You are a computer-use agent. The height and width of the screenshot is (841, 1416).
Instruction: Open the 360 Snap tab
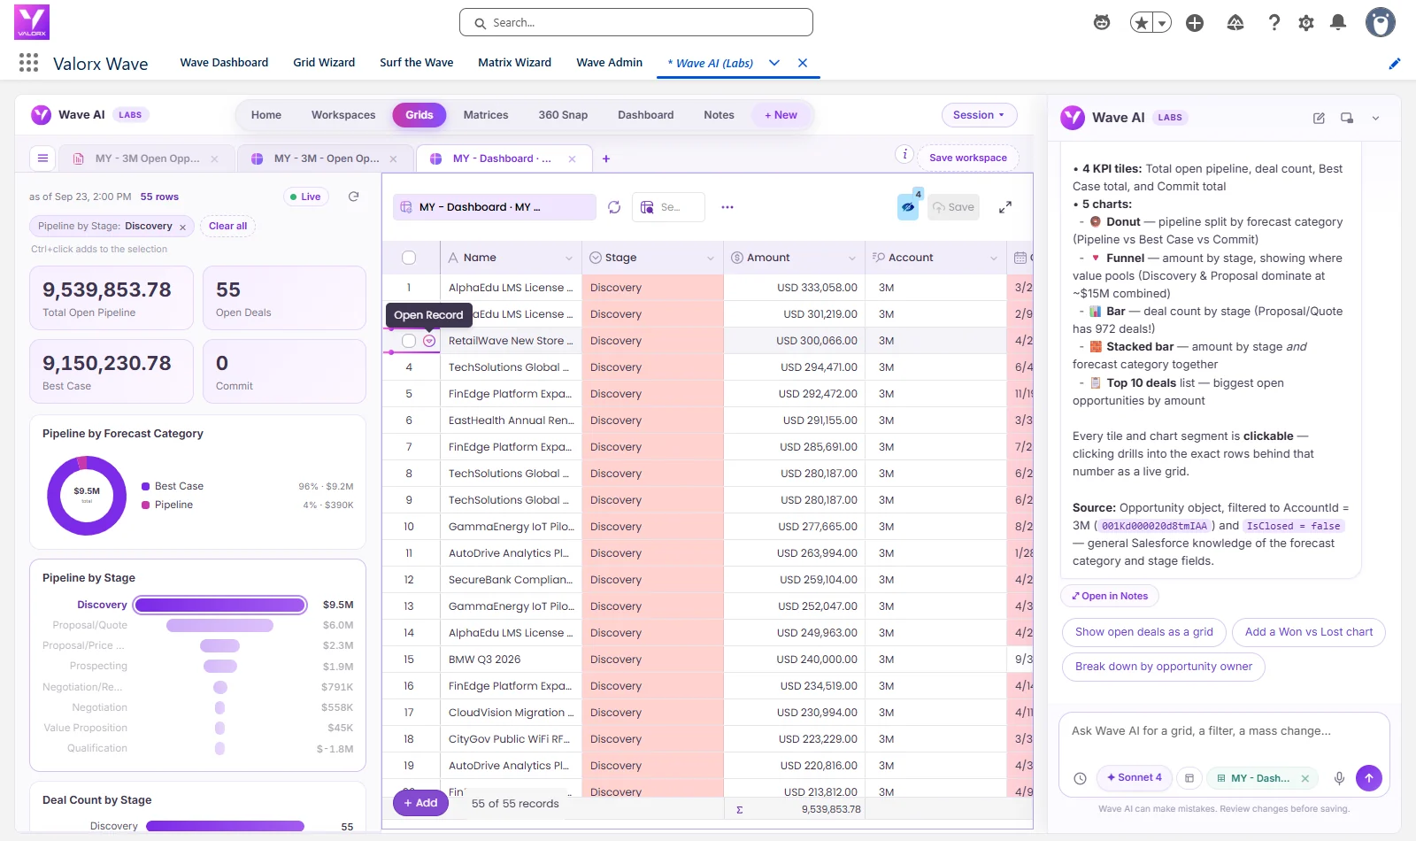pos(563,115)
